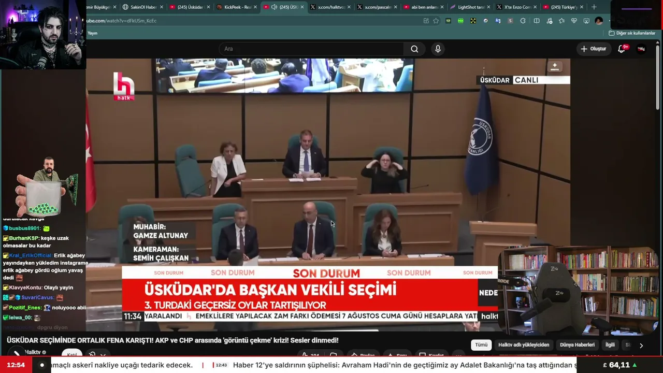Image resolution: width=663 pixels, height=373 pixels.
Task: Click the yellow fullscreen-arrows extension icon
Action: pyautogui.click(x=473, y=21)
